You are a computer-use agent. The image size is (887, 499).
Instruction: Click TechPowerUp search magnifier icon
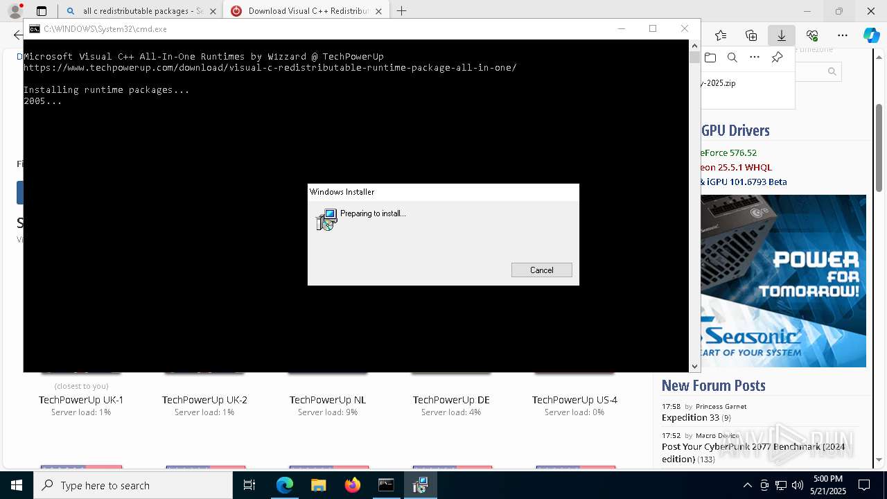(832, 71)
